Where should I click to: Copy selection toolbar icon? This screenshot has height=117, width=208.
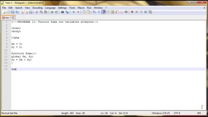41,12
